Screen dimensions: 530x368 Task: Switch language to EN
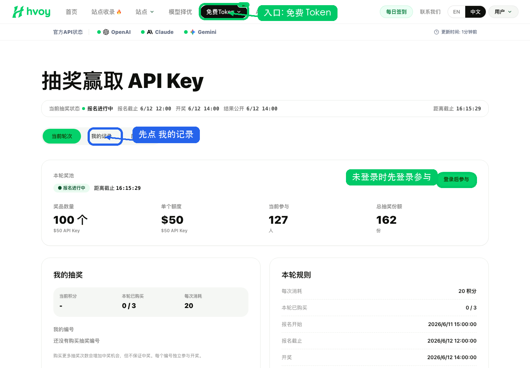(x=456, y=12)
